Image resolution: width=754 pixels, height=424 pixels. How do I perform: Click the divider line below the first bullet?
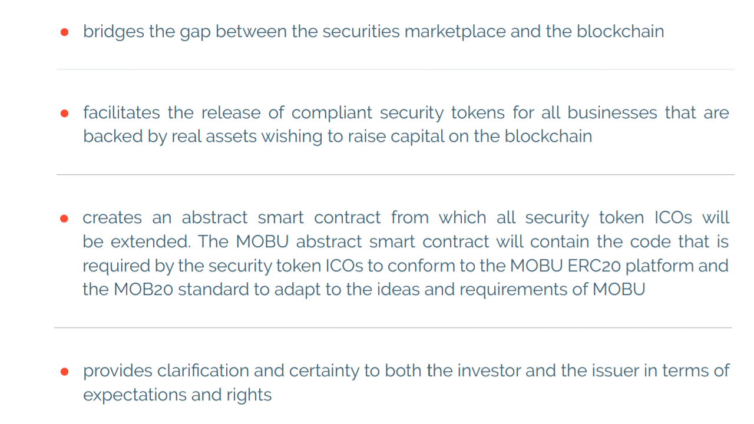point(395,69)
